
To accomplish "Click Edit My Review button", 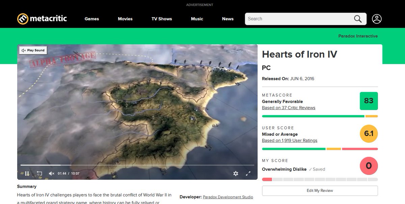I will pyautogui.click(x=320, y=190).
